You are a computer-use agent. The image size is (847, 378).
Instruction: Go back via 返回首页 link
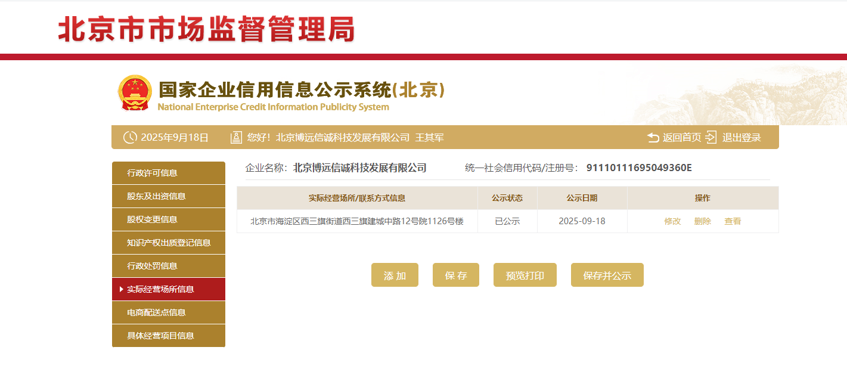[682, 138]
